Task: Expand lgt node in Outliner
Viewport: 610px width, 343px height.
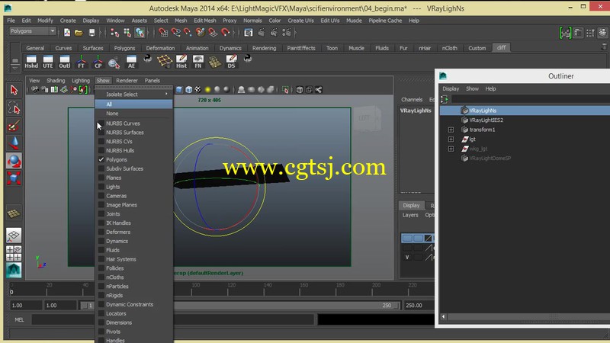Action: click(451, 139)
